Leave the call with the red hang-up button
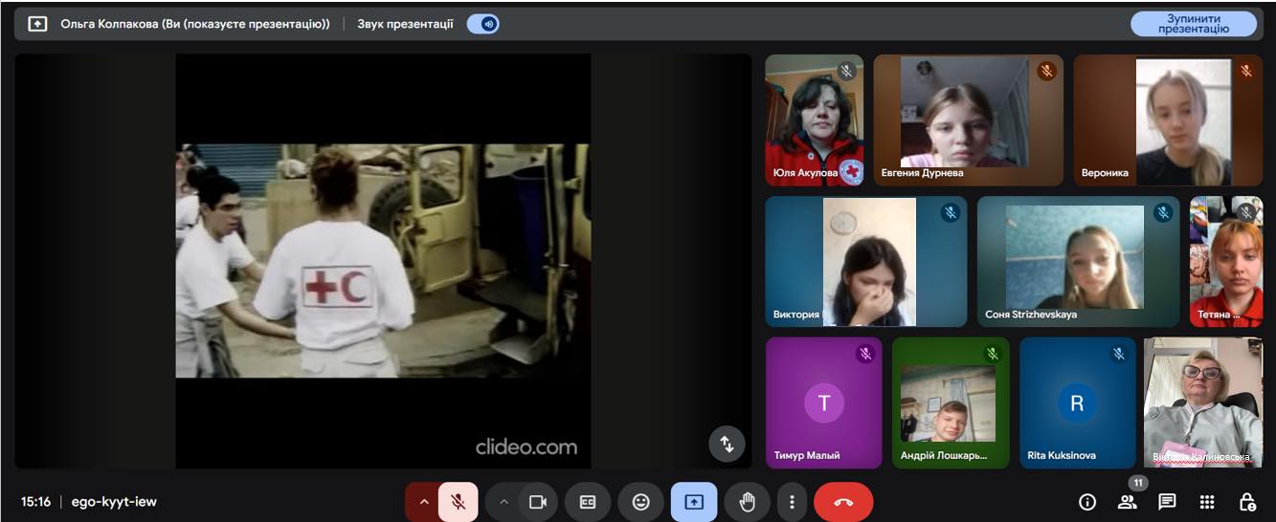1276x522 pixels. (843, 502)
